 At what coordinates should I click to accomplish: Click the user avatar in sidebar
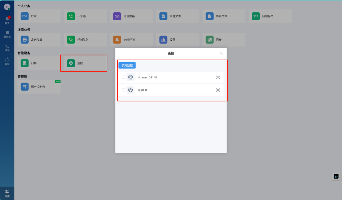[x=7, y=7]
